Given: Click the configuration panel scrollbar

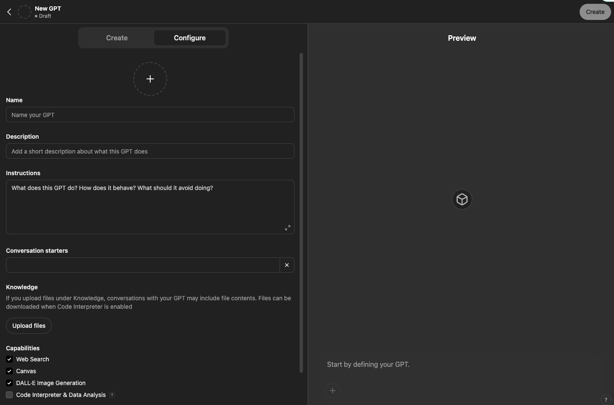Looking at the screenshot, I should (x=301, y=212).
